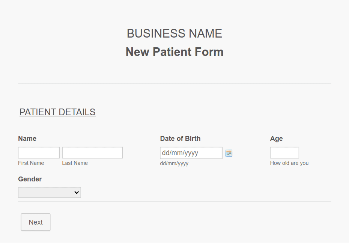Click the bold Name label
The width and height of the screenshot is (349, 243).
click(27, 139)
